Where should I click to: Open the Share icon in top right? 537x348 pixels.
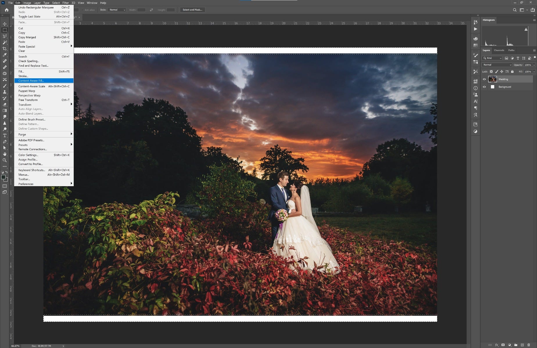(x=533, y=10)
